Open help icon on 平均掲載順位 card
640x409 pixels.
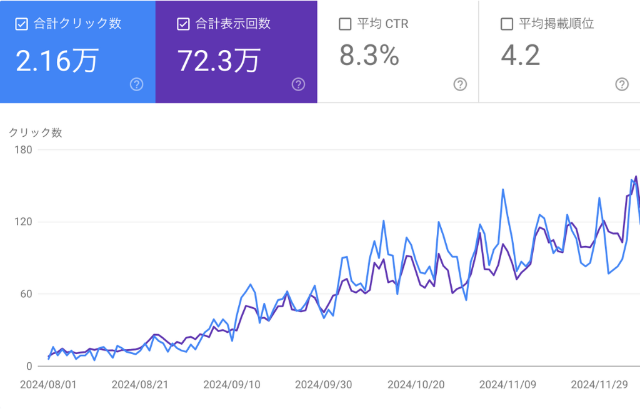click(x=622, y=84)
